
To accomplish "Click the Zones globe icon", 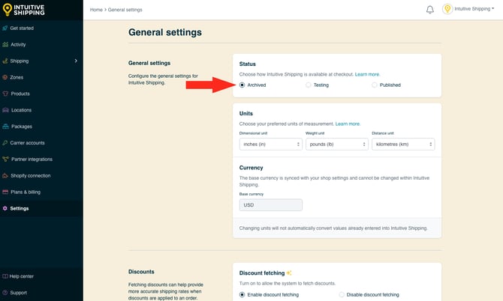I will pyautogui.click(x=5, y=77).
